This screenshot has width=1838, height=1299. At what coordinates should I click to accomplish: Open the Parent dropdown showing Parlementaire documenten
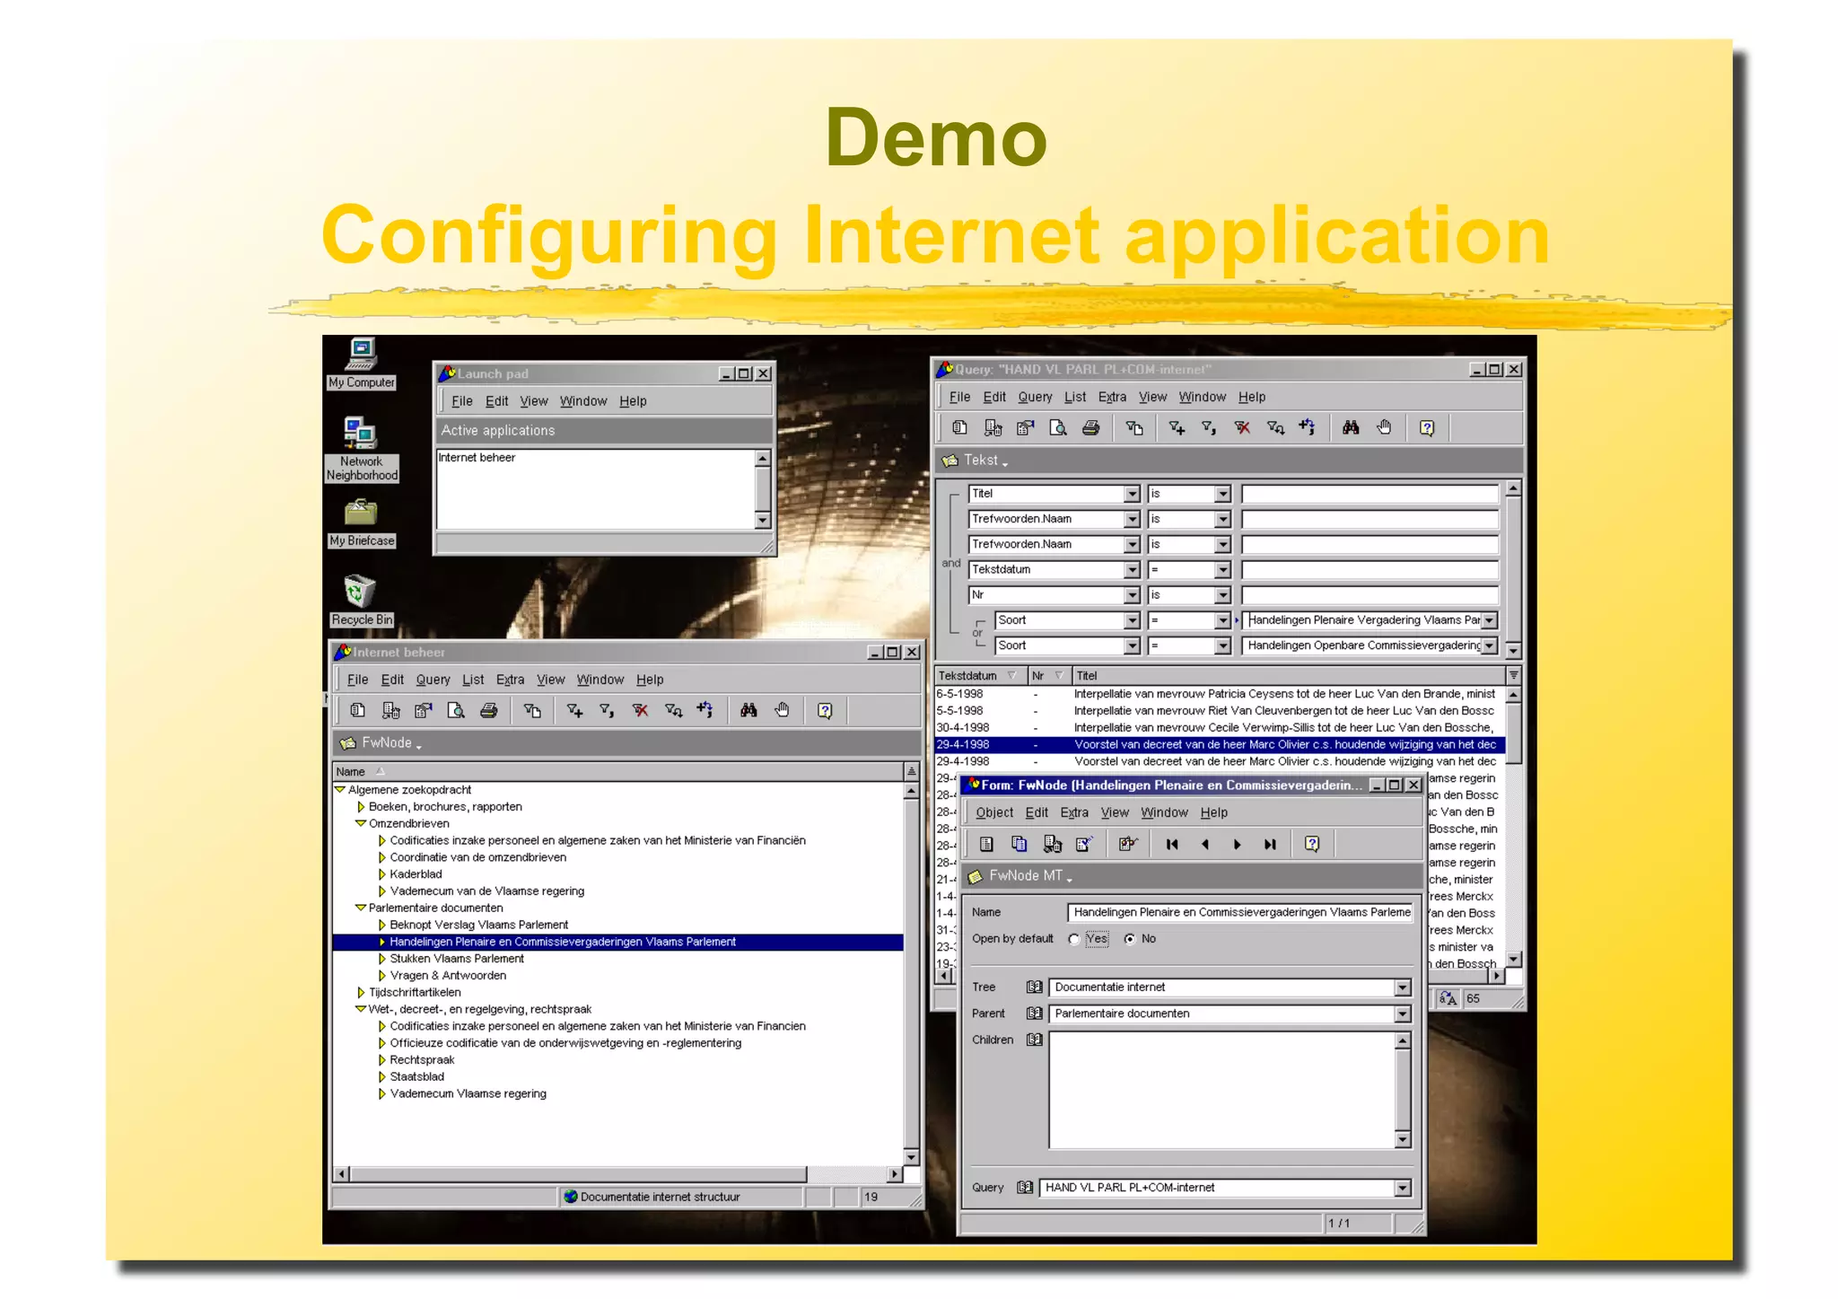pos(1403,1014)
